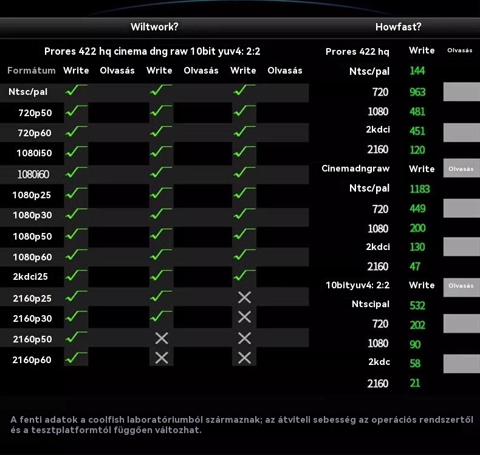Viewport: 480px width, 455px height.
Task: Click the gray box next to value 963
Action: click(461, 92)
